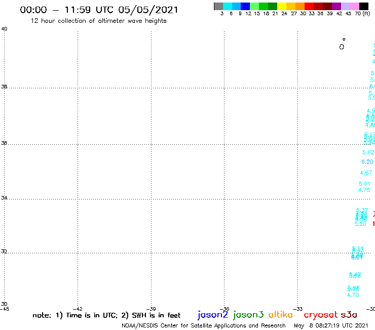Click the blue 'jason2' satellite label

tap(213, 315)
